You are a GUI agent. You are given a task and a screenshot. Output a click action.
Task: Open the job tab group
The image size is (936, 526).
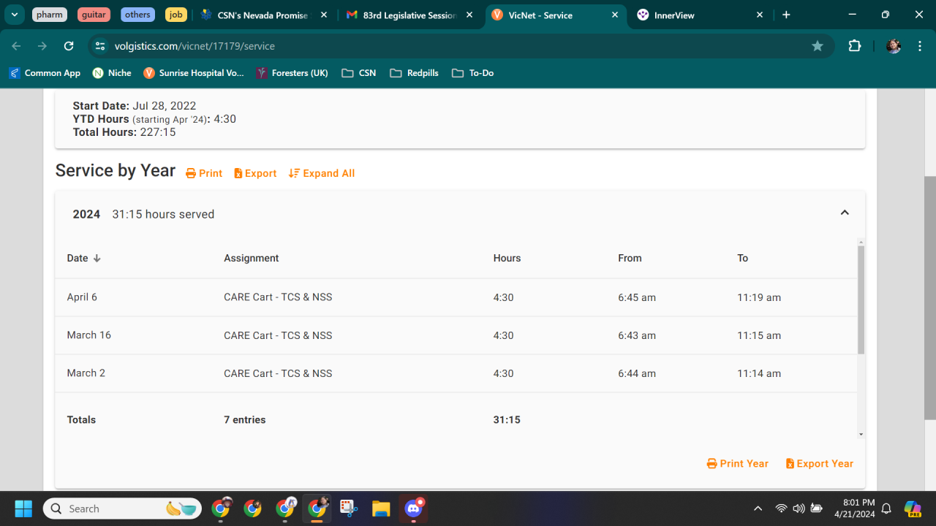point(175,15)
